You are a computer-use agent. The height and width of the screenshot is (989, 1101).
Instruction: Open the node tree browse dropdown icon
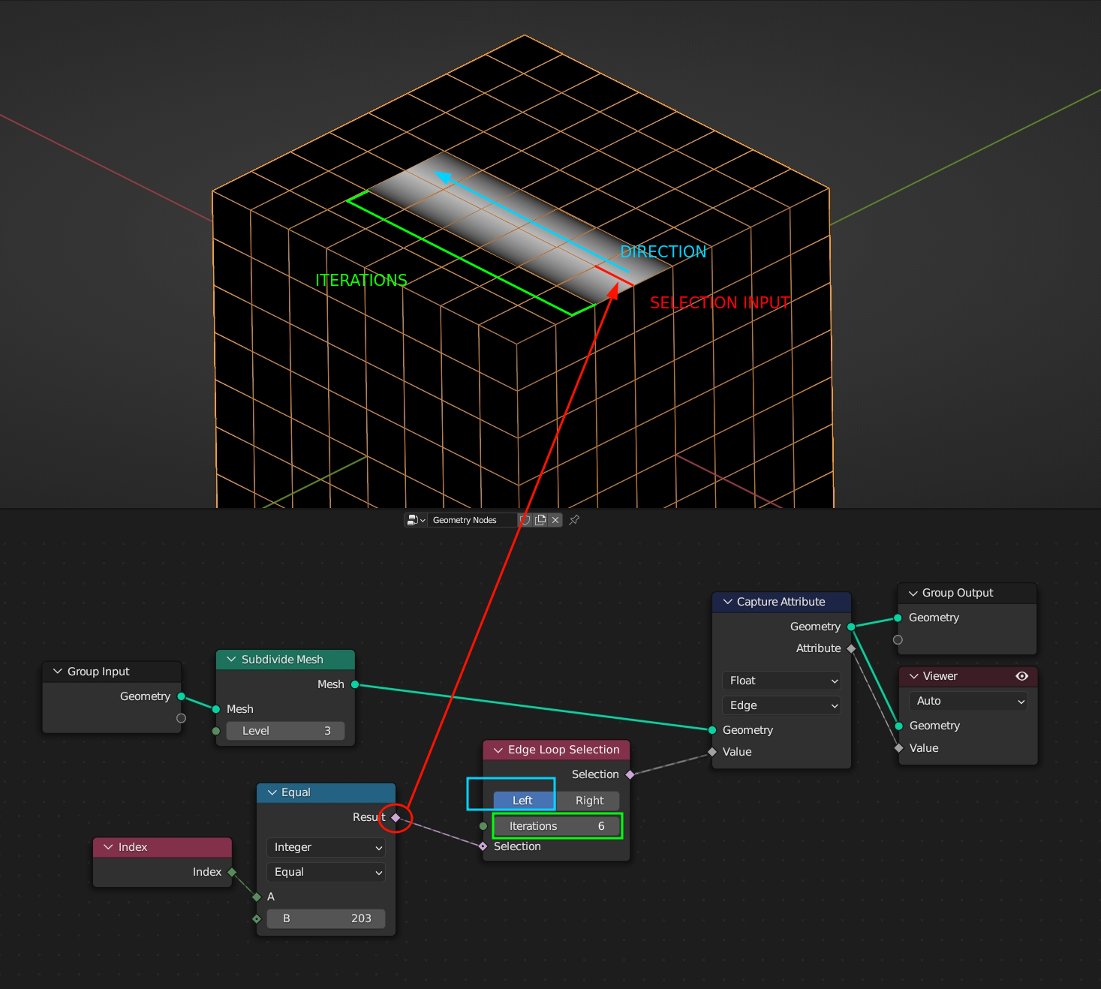(x=416, y=520)
